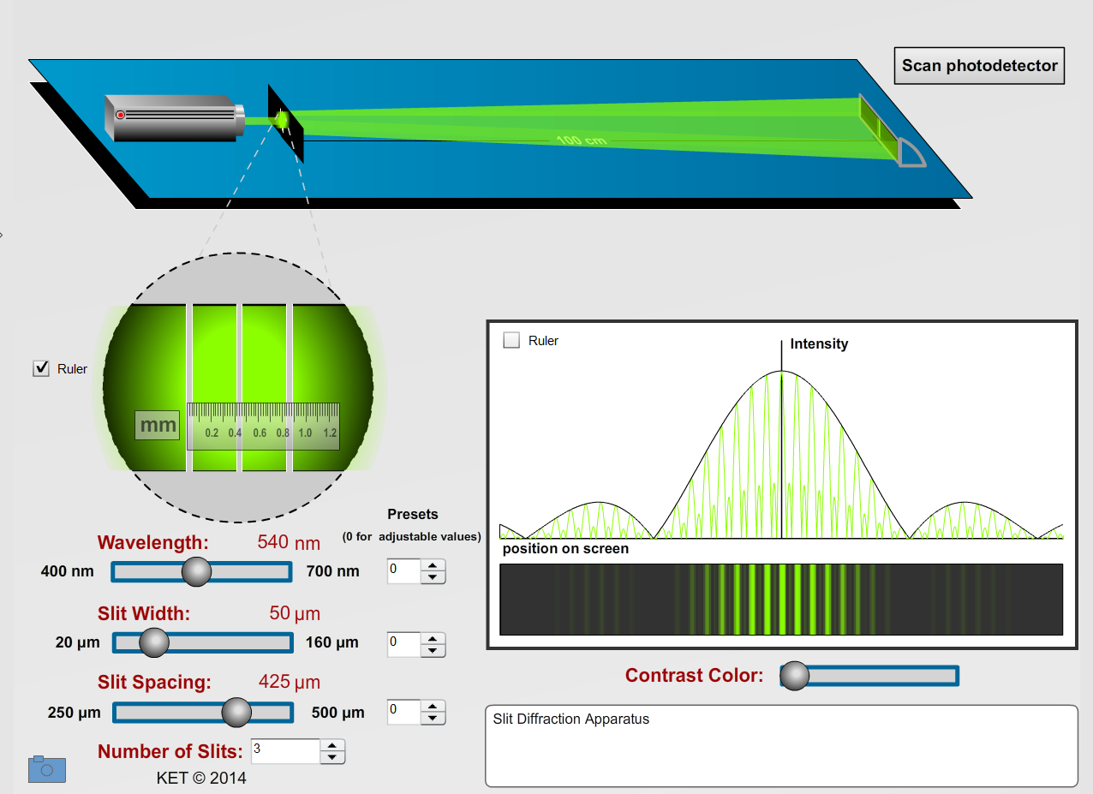The height and width of the screenshot is (794, 1093).
Task: Increase the Wavelength preset with up arrow
Action: click(433, 565)
